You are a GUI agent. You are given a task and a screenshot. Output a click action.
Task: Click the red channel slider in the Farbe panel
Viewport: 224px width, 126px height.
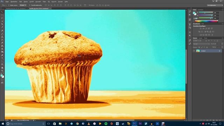click(x=206, y=13)
